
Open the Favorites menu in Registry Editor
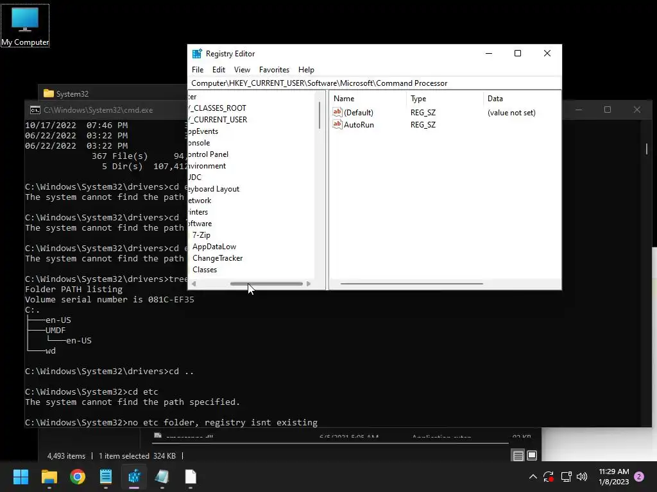tap(274, 70)
